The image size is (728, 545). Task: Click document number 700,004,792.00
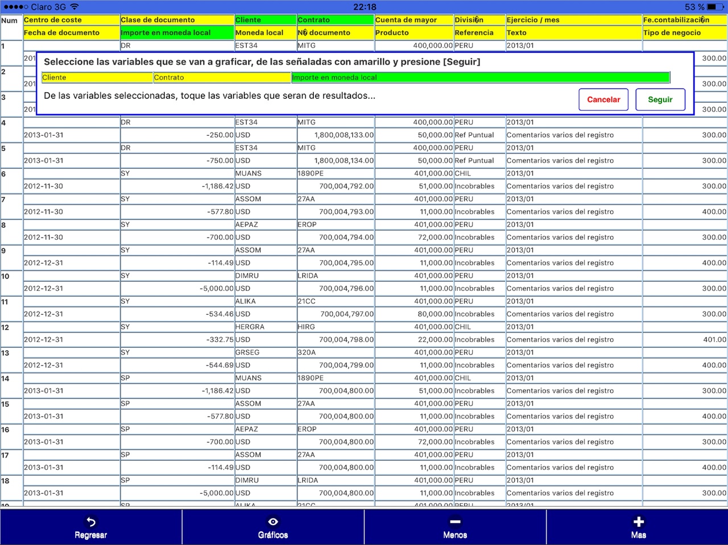[346, 186]
